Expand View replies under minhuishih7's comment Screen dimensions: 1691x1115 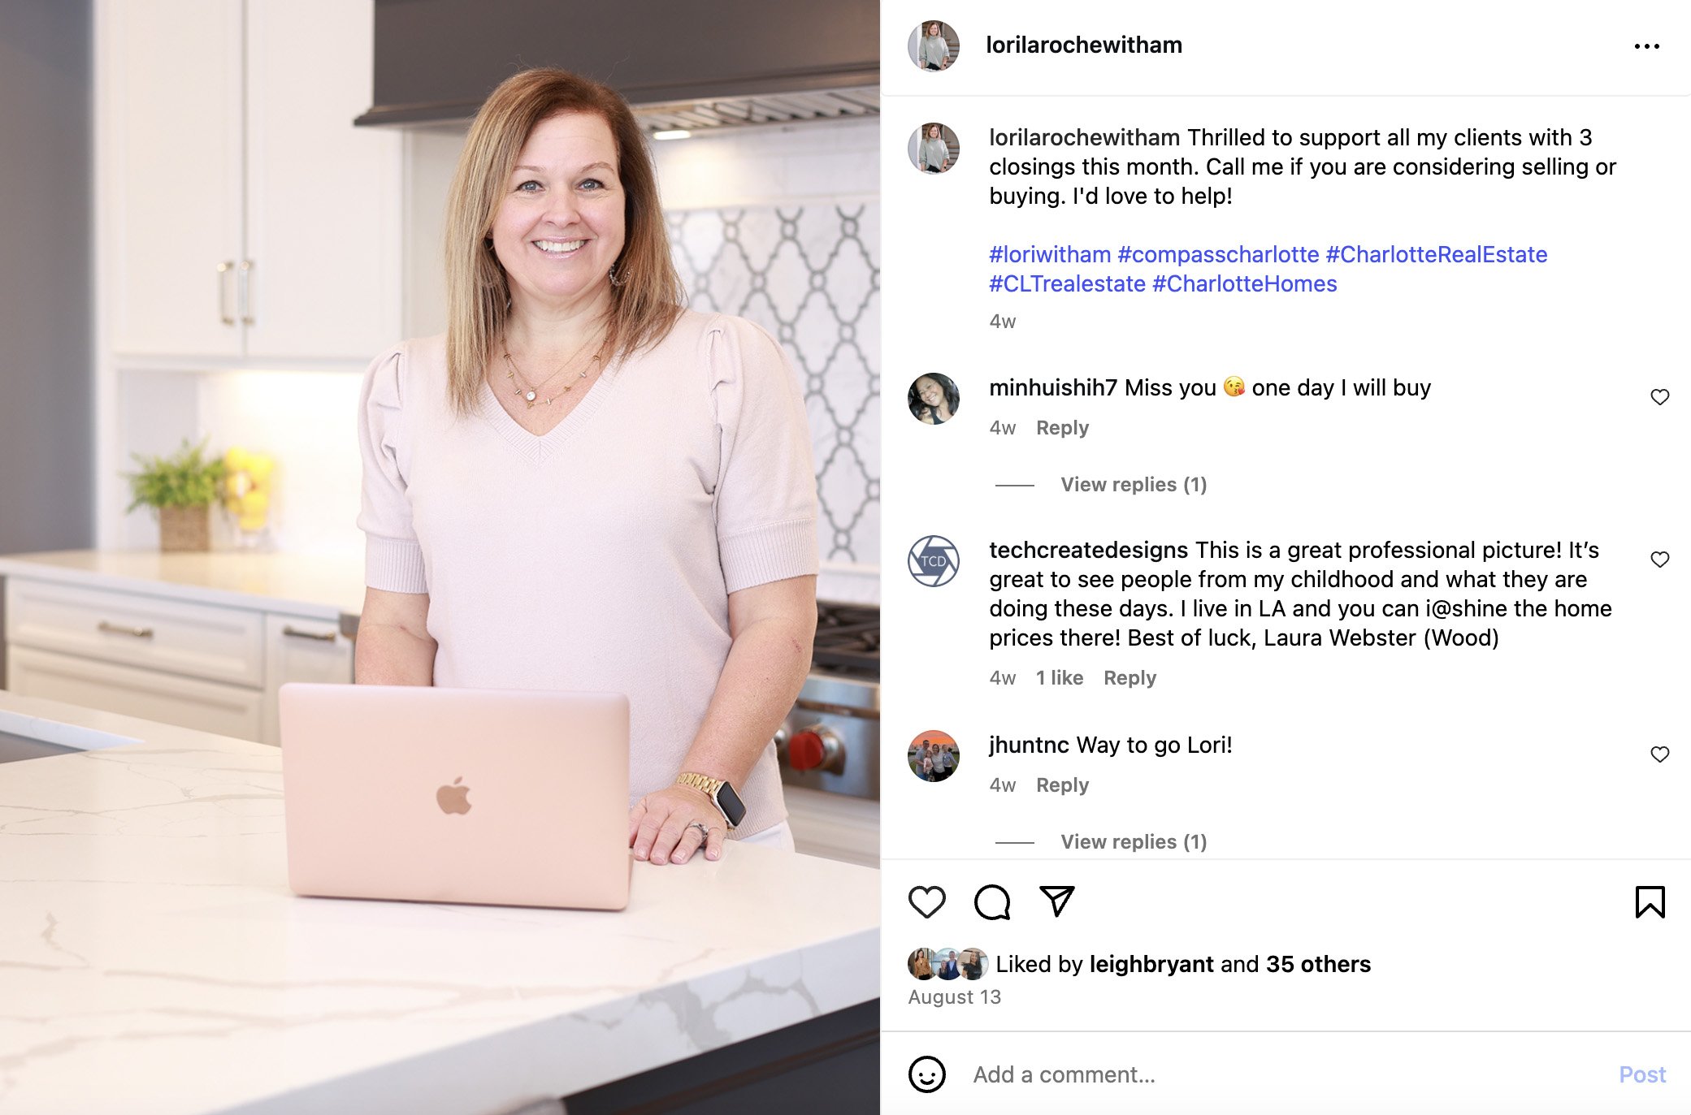pyautogui.click(x=1134, y=485)
